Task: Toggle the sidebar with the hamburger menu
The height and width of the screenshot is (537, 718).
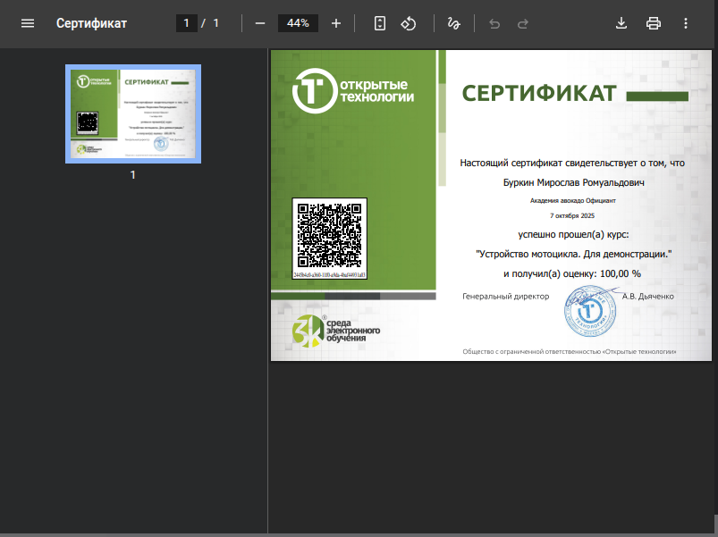Action: pos(28,23)
